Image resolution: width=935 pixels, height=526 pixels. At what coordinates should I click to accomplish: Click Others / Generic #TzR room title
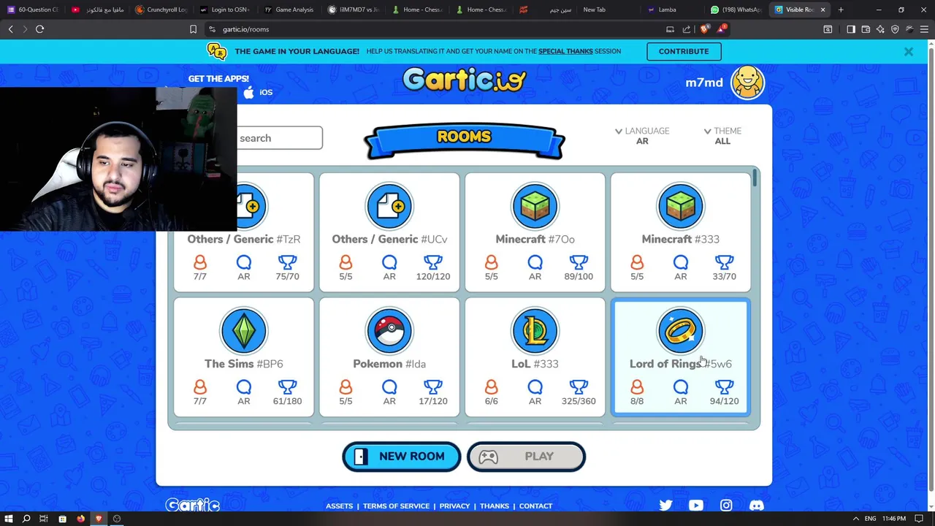pyautogui.click(x=243, y=239)
